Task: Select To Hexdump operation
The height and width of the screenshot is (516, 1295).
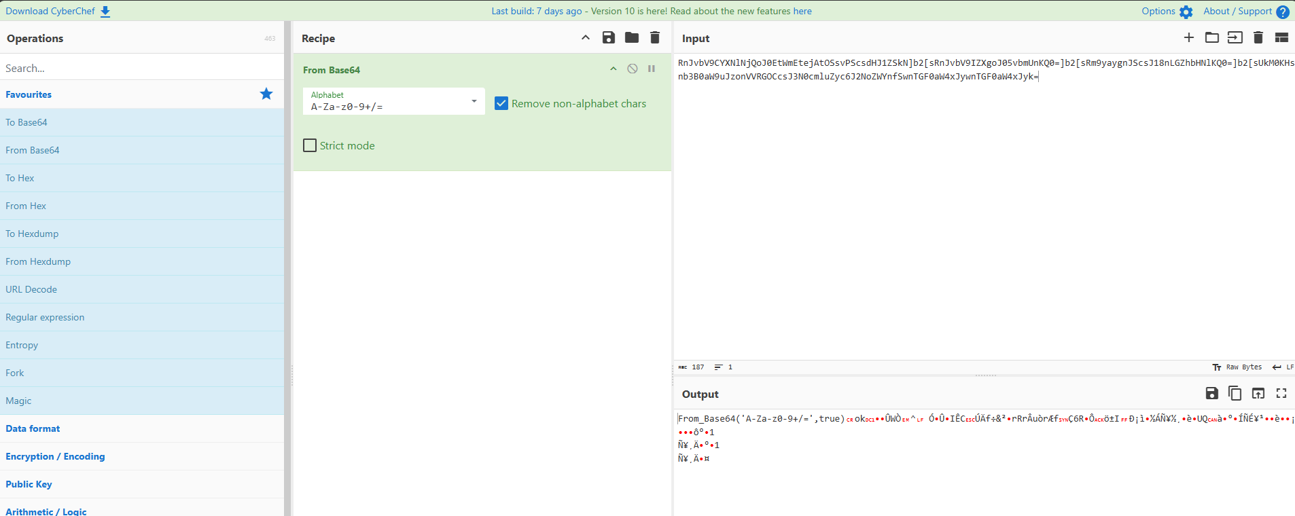Action: [142, 234]
